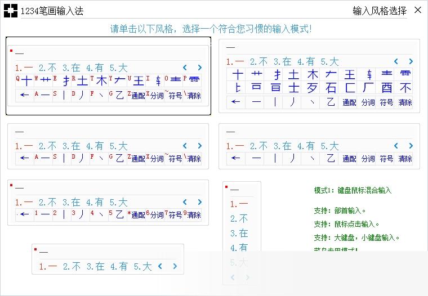Click the 4 丶 dot stroke key

pyautogui.click(x=99, y=214)
